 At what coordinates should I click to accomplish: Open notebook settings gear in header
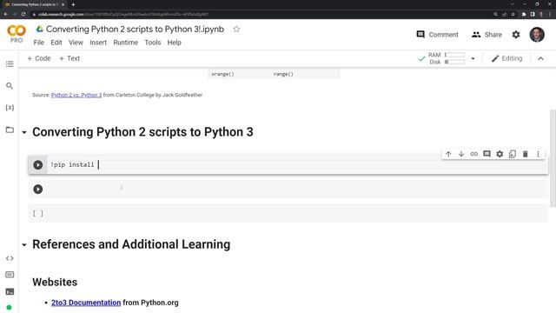click(516, 35)
